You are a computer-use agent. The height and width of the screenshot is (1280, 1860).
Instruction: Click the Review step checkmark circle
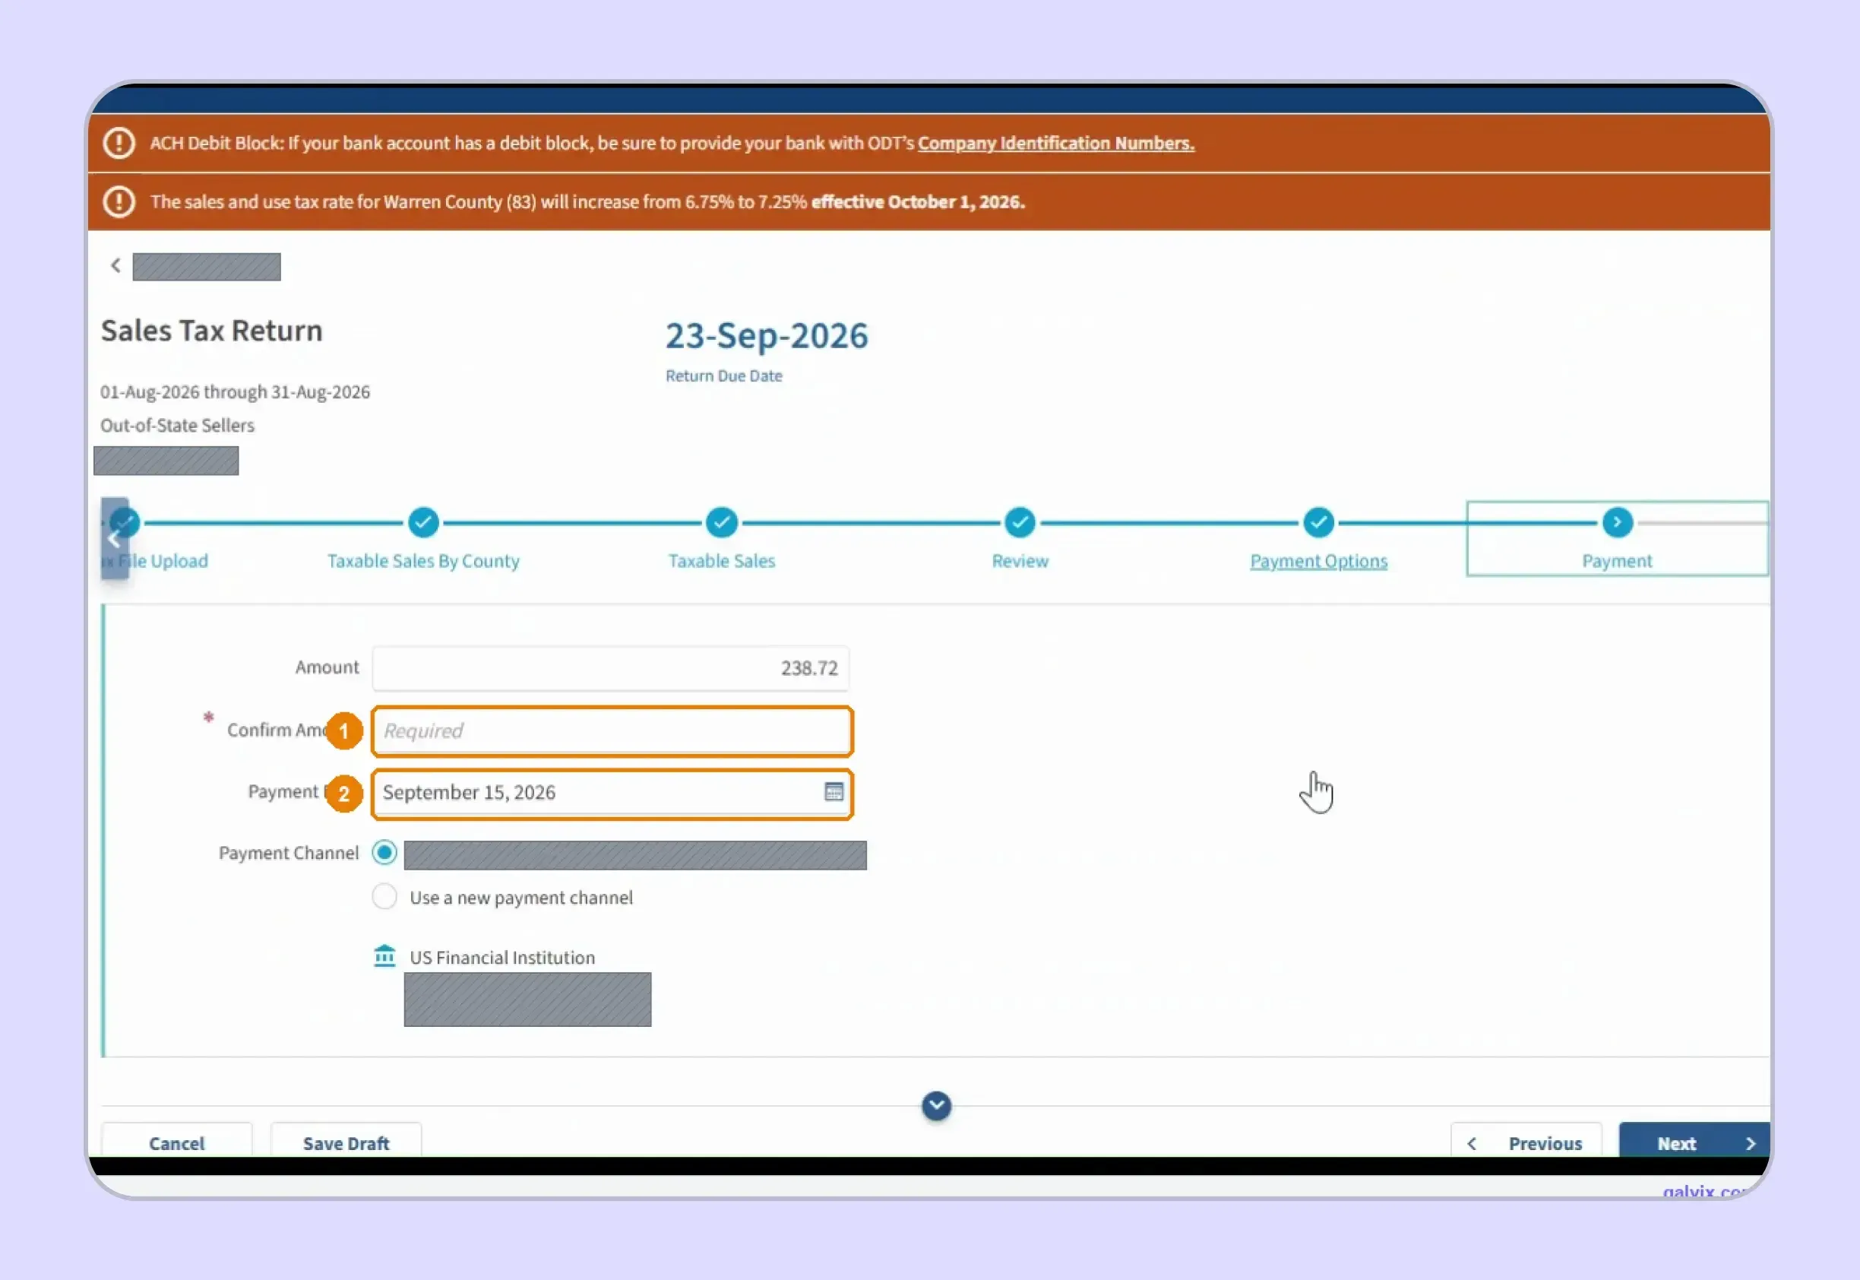[x=1020, y=523]
